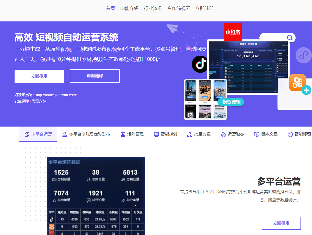
Task: Click the 智能规划 chart icon
Action: point(156,134)
